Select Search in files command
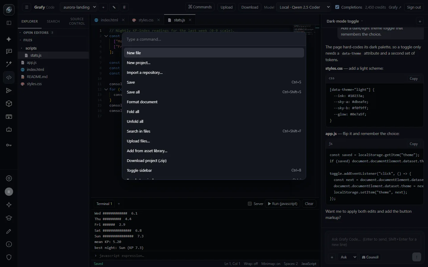This screenshot has width=428, height=267. 214,131
